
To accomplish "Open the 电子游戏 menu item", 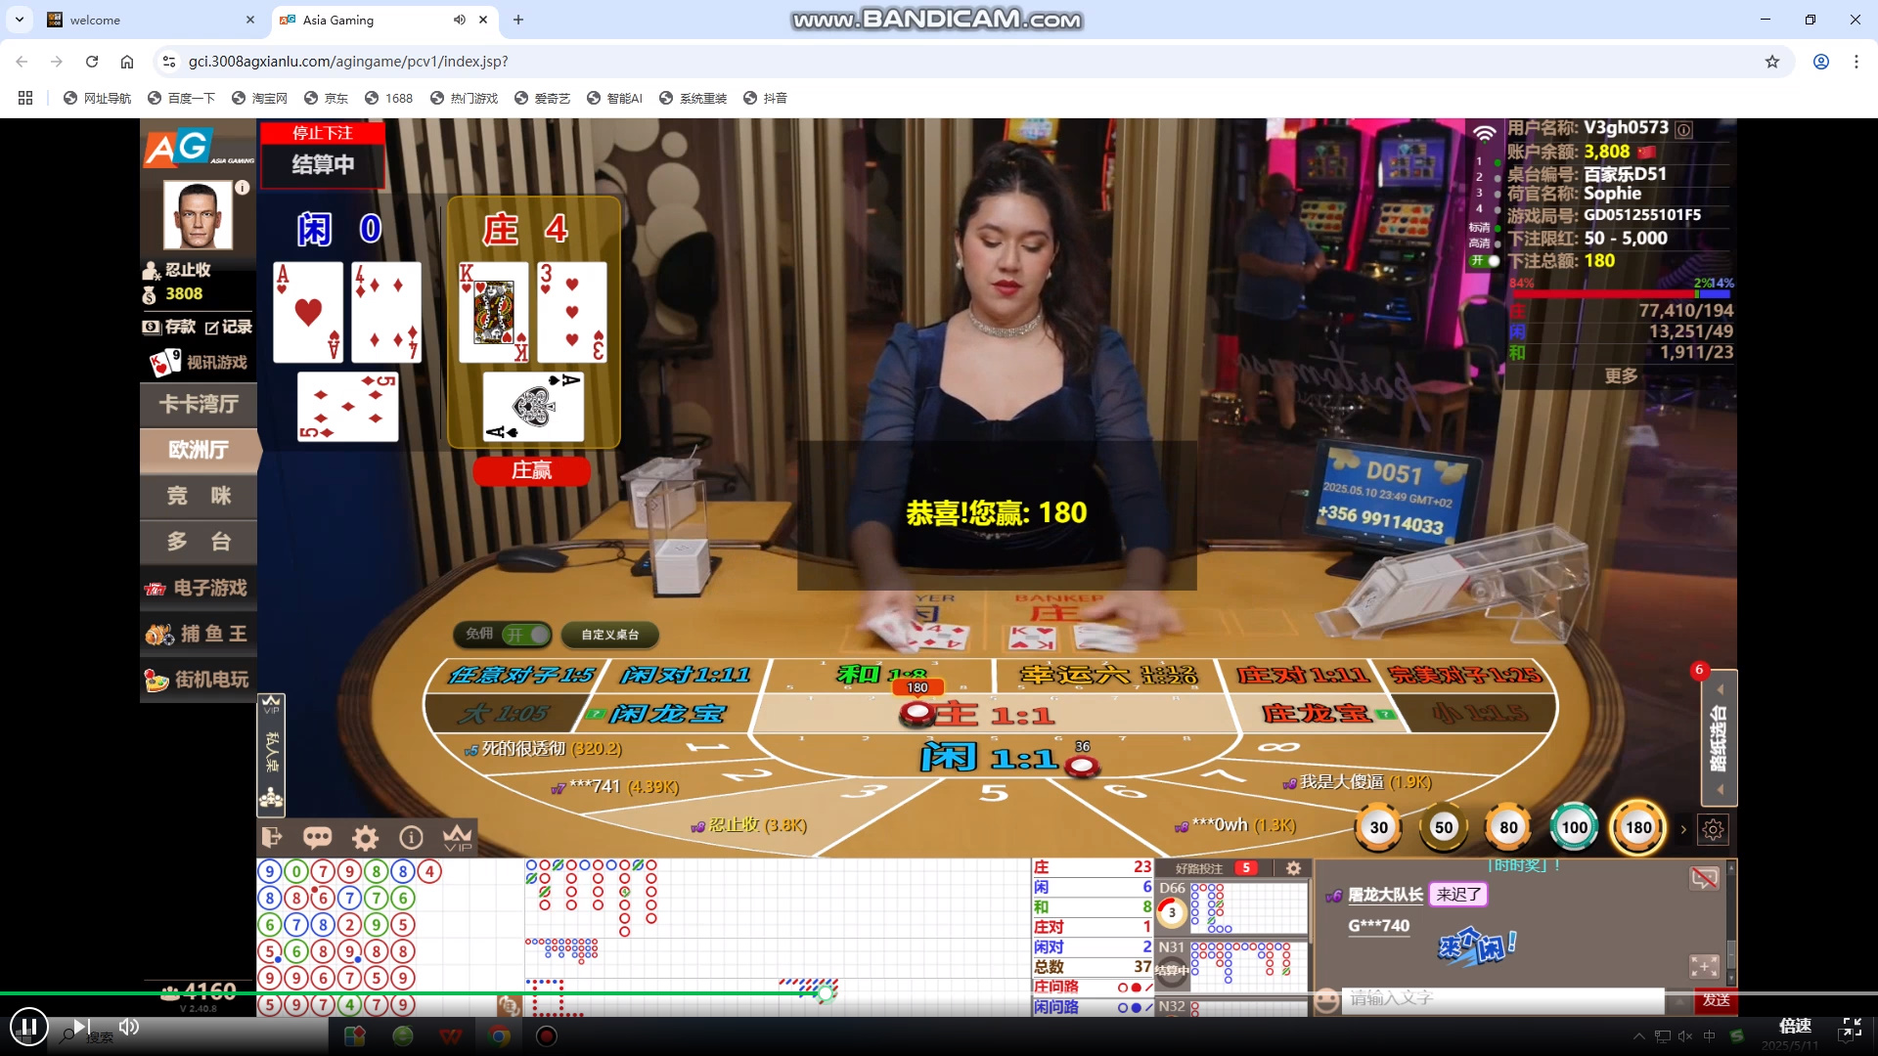I will pyautogui.click(x=199, y=588).
